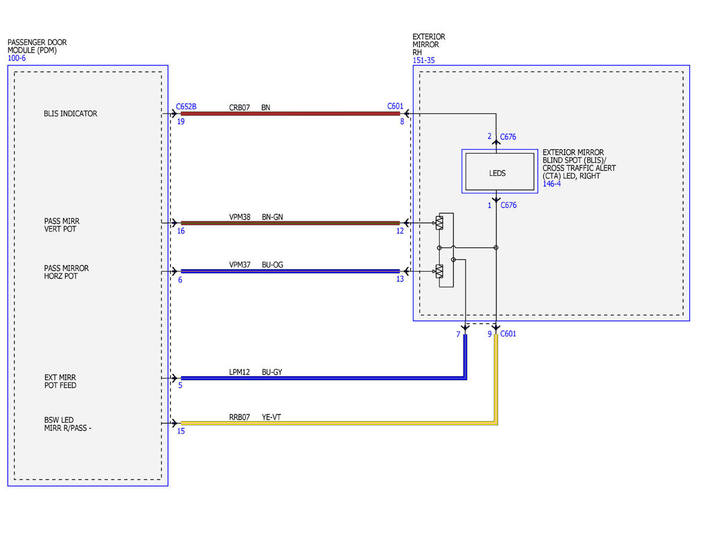720x556 pixels.
Task: Select the lower C676 connector at pin 1
Action: coord(508,205)
